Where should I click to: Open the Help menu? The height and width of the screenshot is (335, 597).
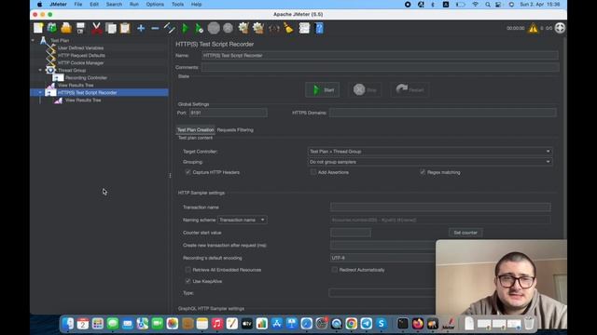196,4
